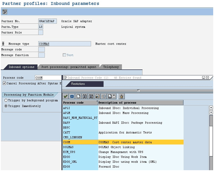Screen dimensions: 214x171
Task: Select the ED00 process code row
Action: 80,157
